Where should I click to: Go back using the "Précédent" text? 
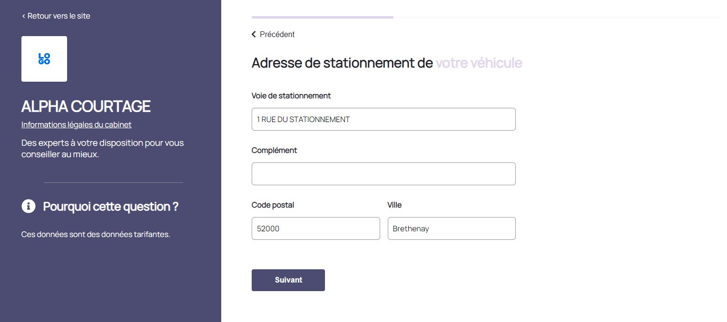point(277,34)
